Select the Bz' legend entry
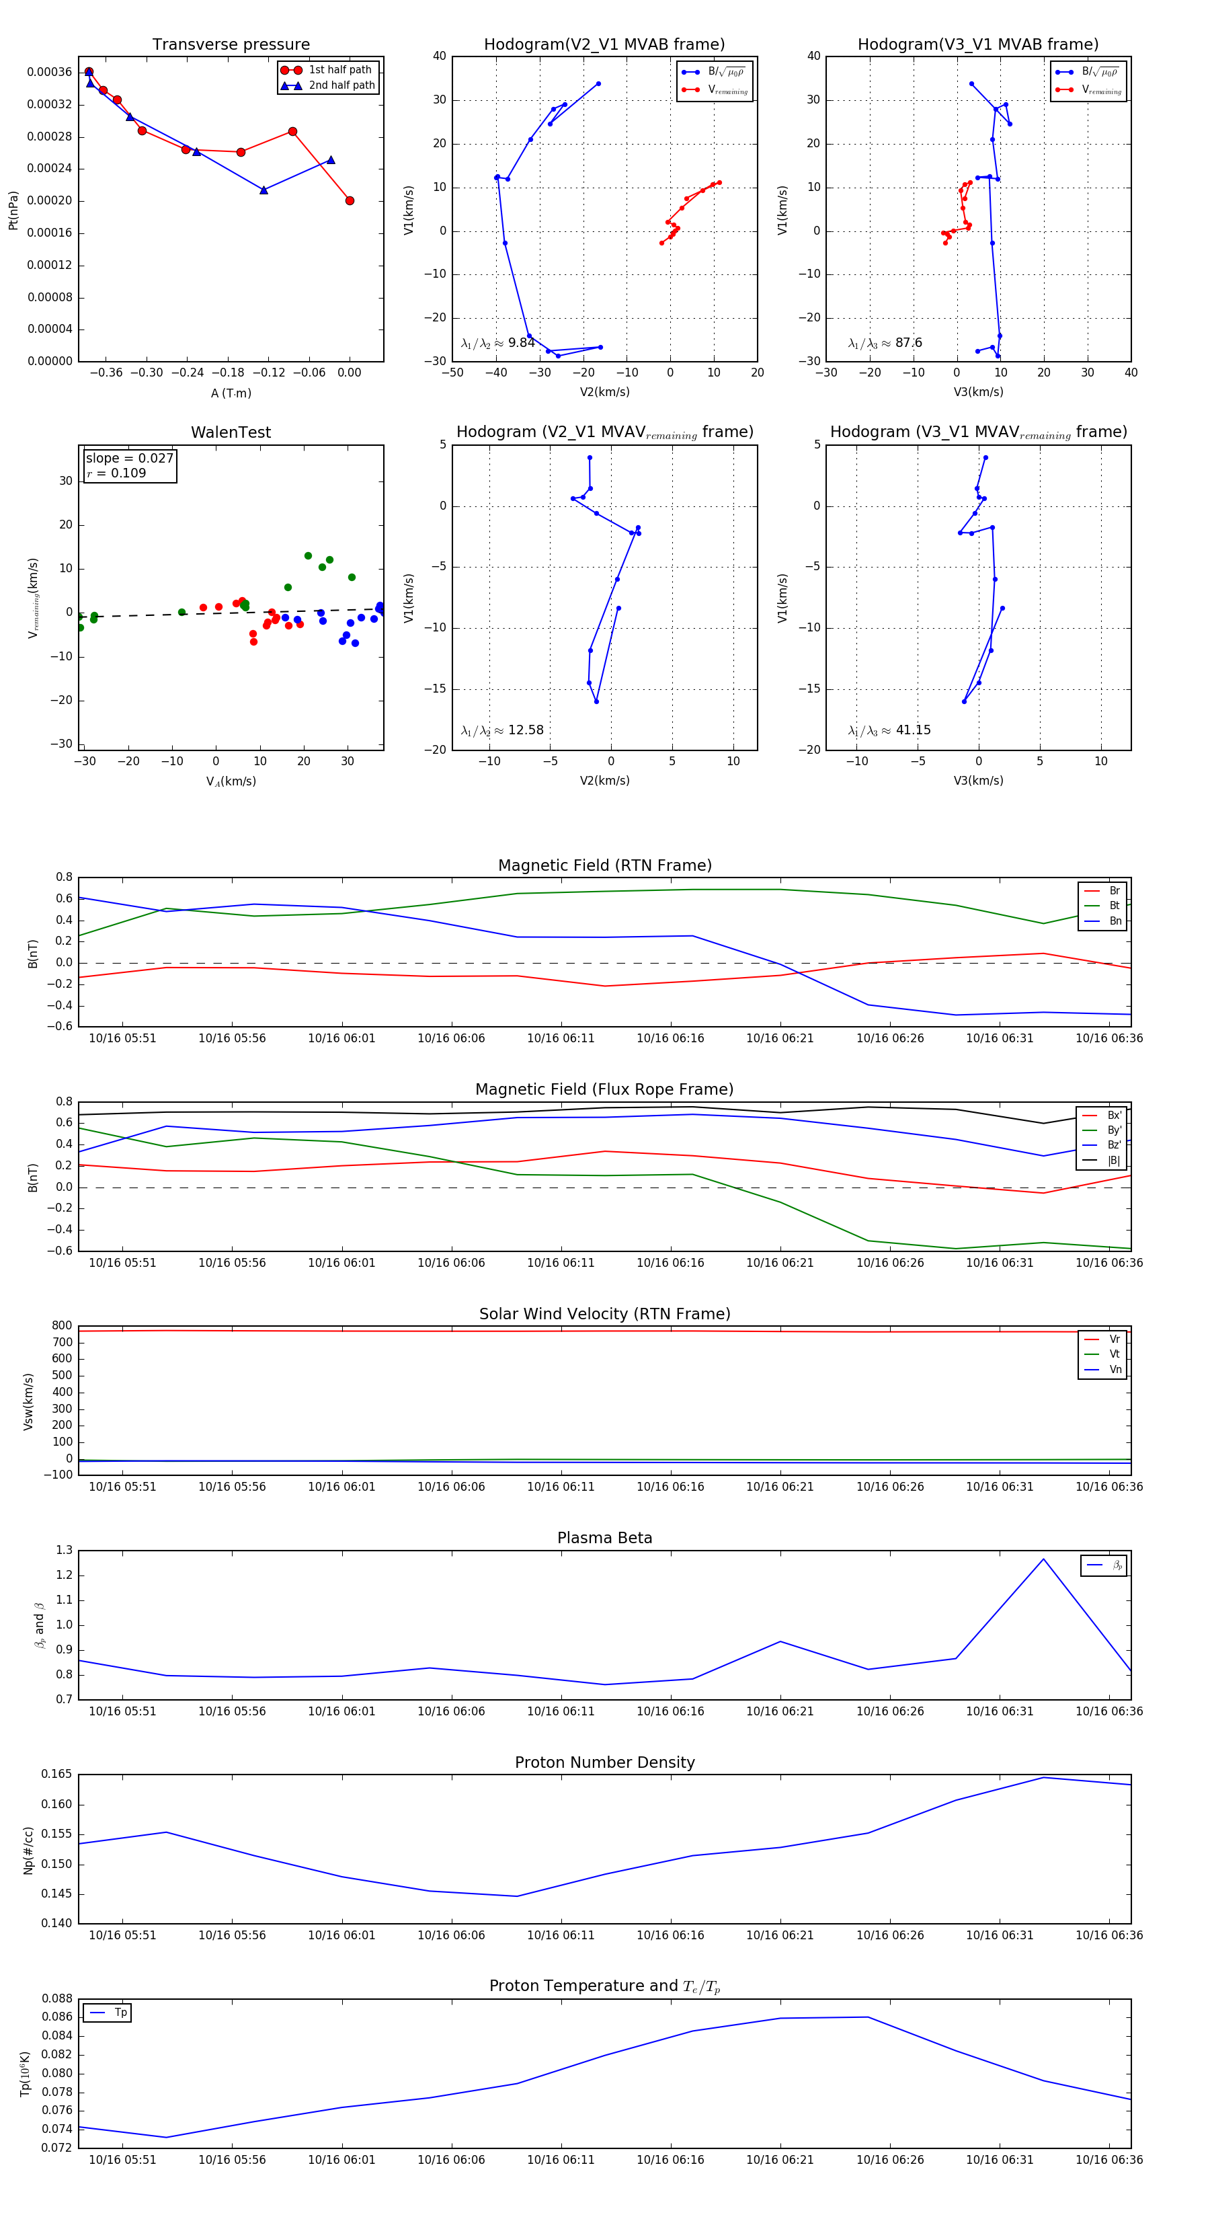Image resolution: width=1210 pixels, height=2219 pixels. (1102, 1145)
